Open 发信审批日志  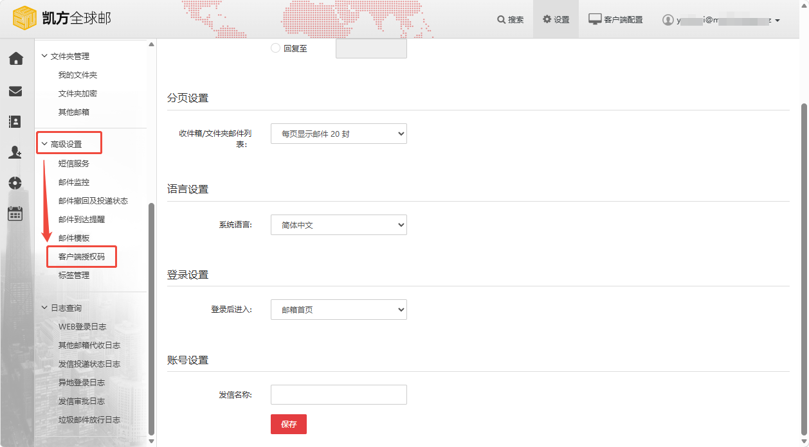(x=82, y=401)
